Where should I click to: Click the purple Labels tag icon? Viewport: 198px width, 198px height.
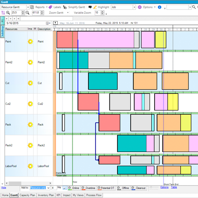pyautogui.click(x=51, y=7)
